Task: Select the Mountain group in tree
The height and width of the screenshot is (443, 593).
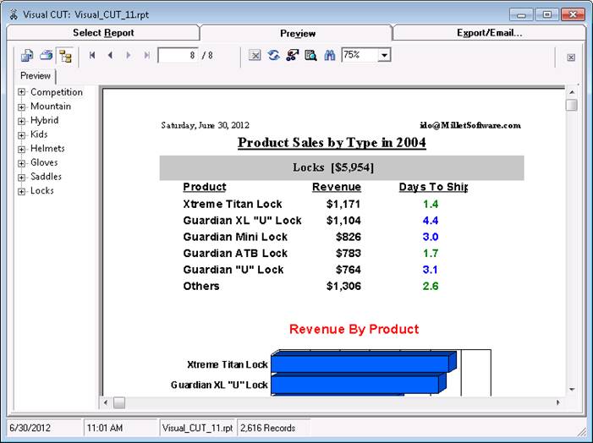Action: click(x=51, y=107)
